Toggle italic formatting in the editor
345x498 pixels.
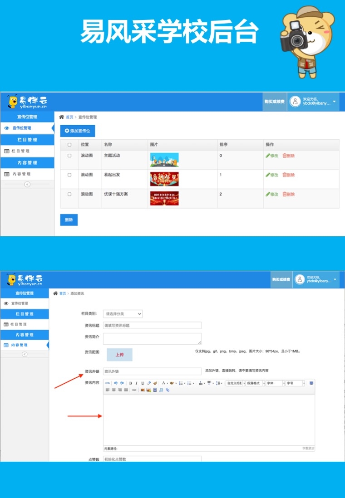coord(136,383)
